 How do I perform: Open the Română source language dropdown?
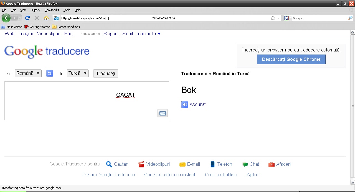tap(28, 73)
